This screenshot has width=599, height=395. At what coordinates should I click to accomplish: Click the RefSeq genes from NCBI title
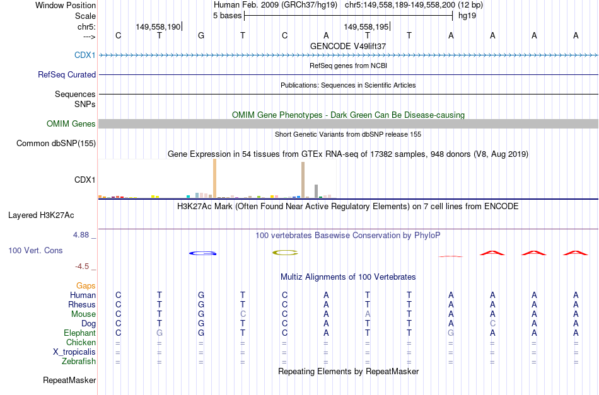point(348,66)
